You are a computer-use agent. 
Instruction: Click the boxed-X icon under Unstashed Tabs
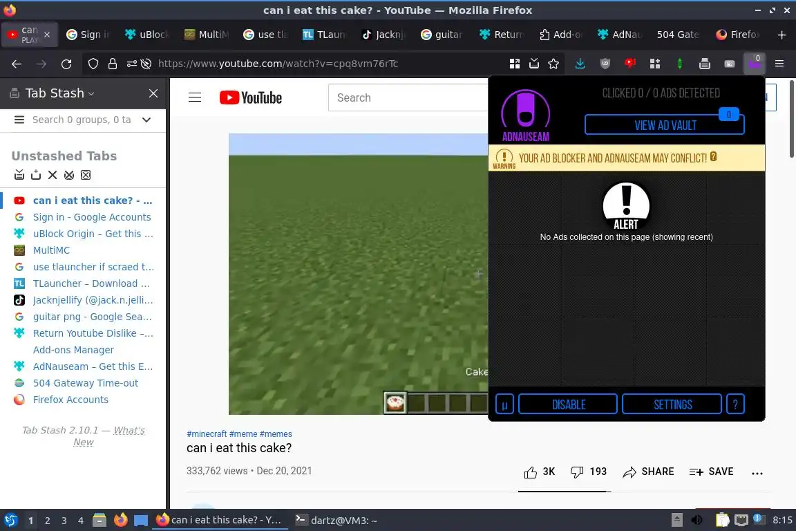coord(86,175)
